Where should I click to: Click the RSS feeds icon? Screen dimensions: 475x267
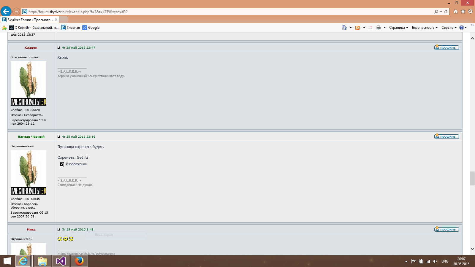(x=357, y=28)
